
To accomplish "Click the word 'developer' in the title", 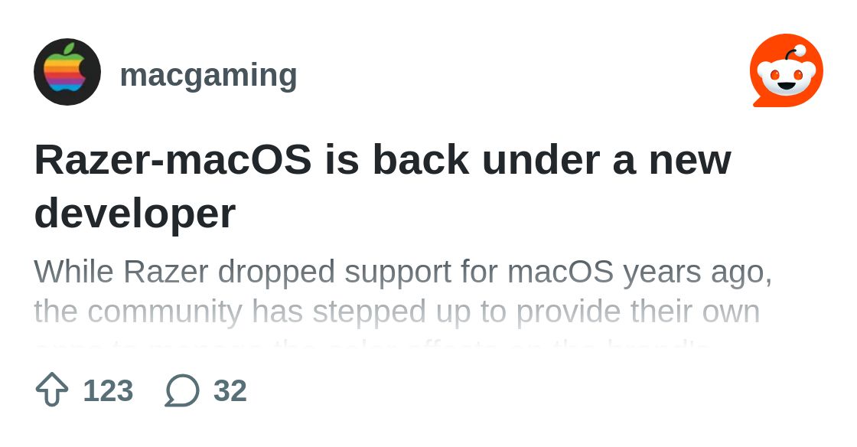I will pos(135,213).
